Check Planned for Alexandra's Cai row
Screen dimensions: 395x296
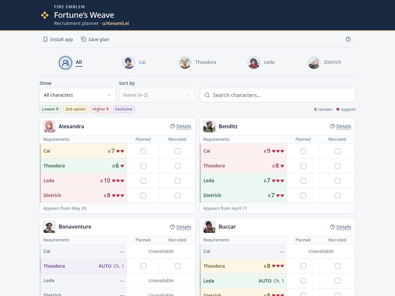tap(143, 151)
